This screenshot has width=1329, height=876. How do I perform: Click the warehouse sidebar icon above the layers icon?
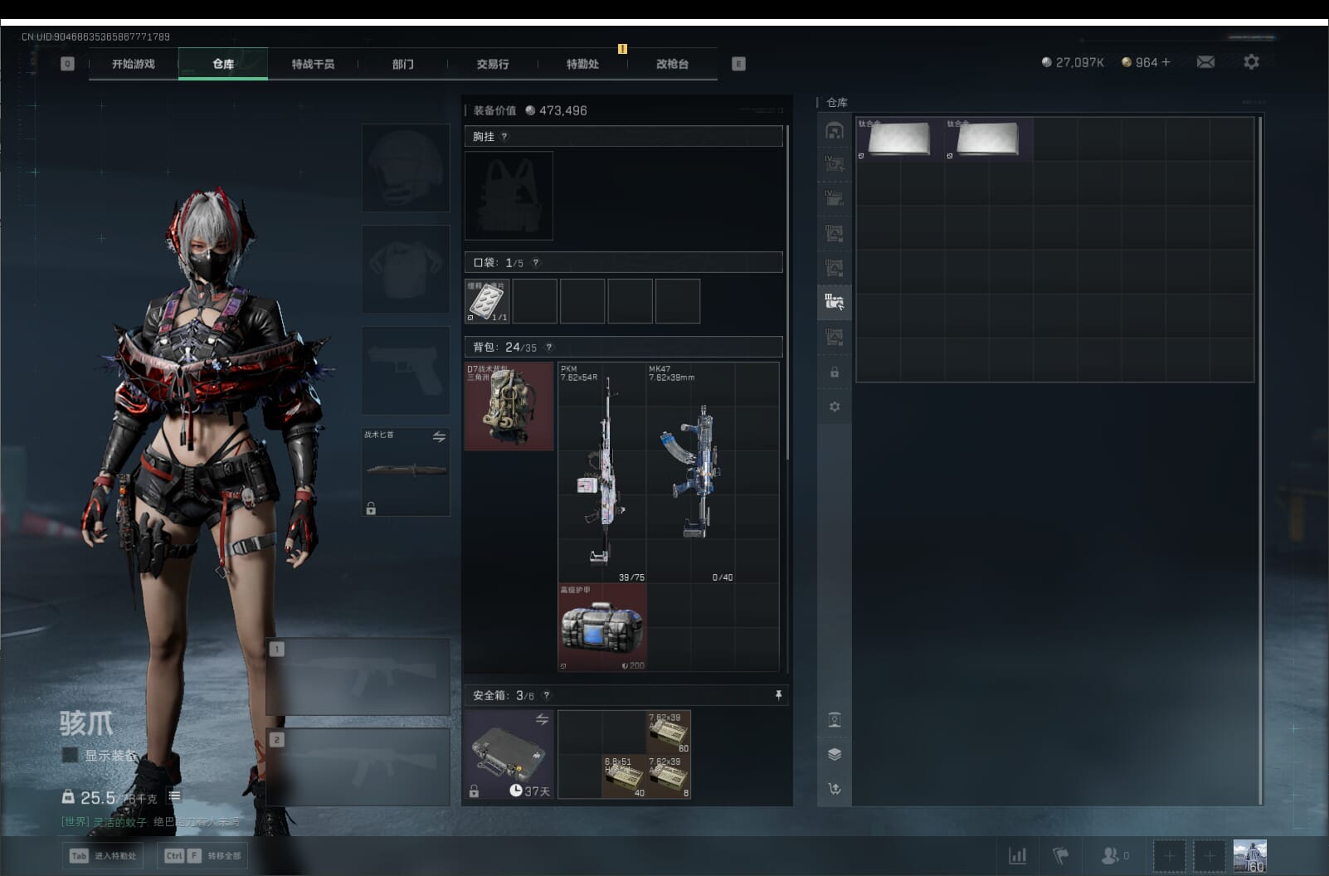(835, 719)
